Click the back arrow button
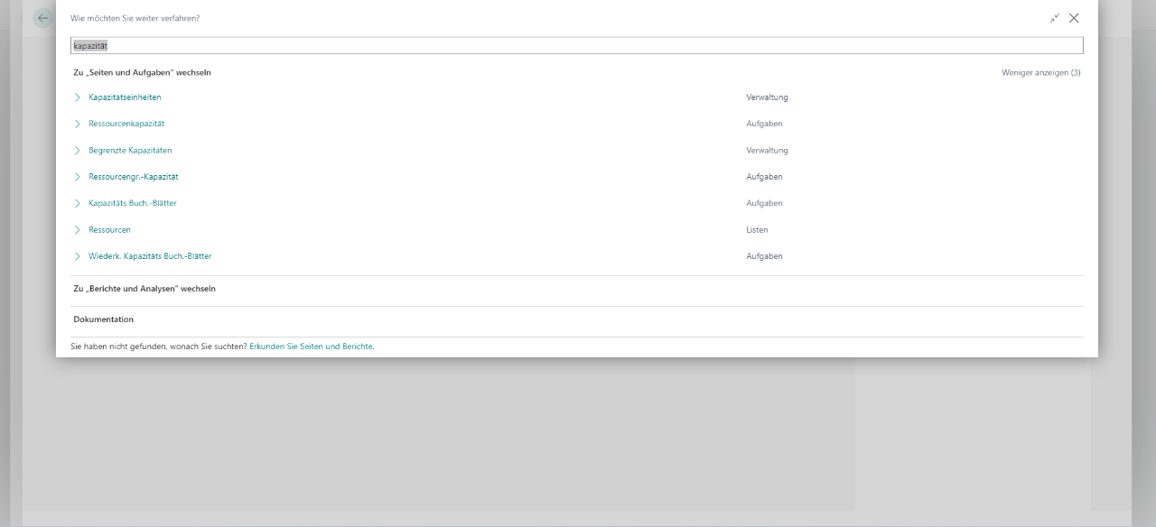Image resolution: width=1156 pixels, height=527 pixels. coord(42,18)
